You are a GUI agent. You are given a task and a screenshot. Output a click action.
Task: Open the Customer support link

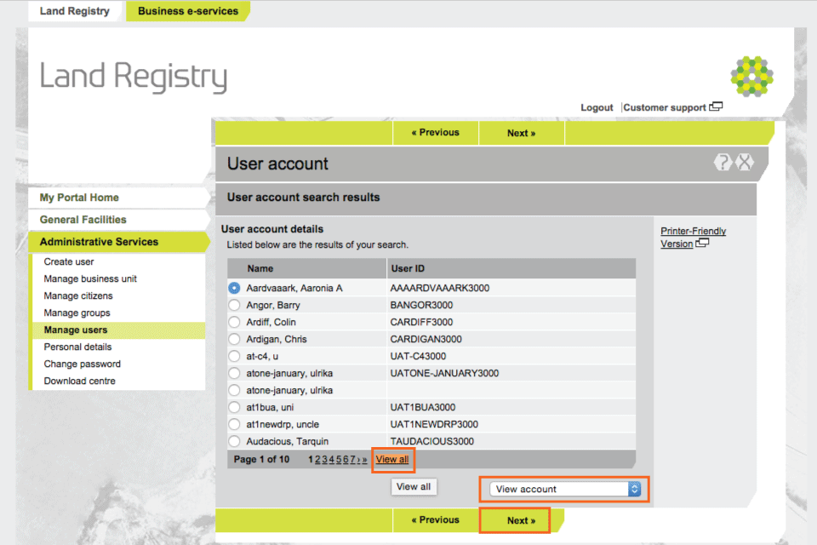tap(665, 107)
